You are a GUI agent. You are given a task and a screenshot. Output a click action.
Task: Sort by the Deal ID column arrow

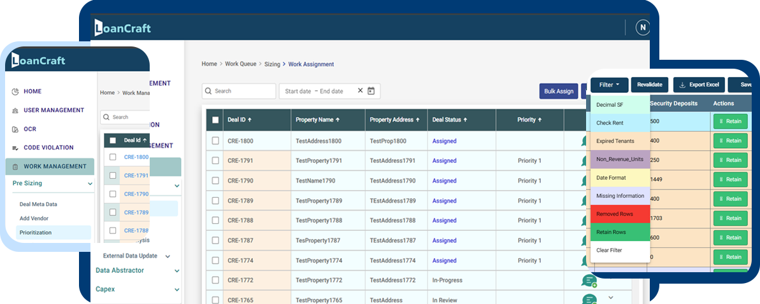[x=250, y=120]
